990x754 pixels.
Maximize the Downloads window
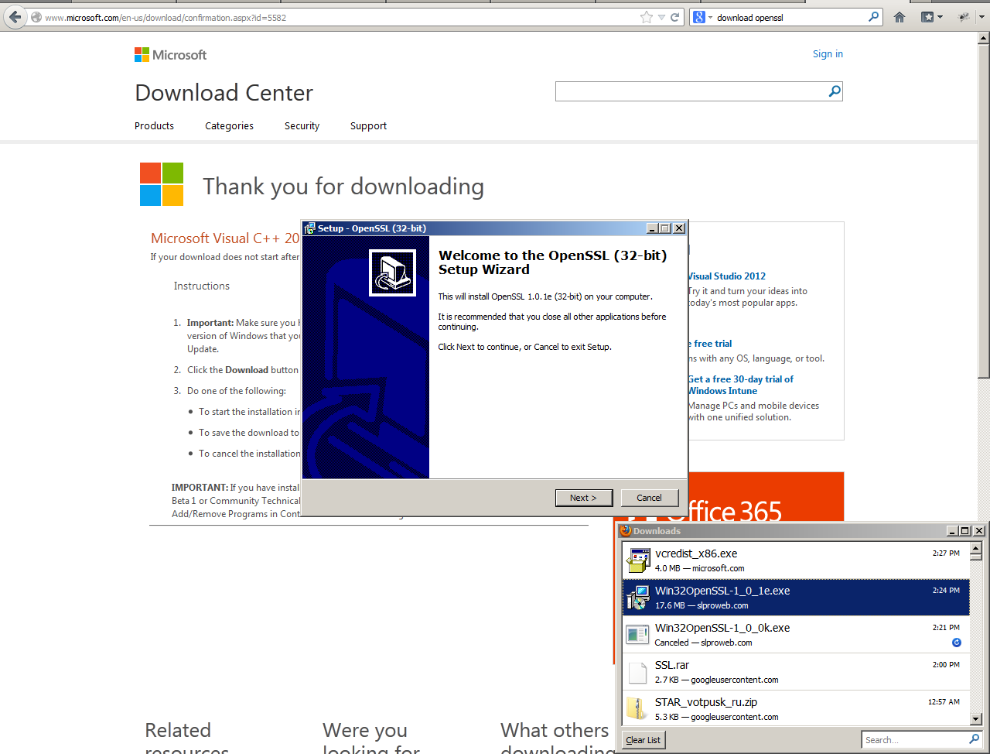pyautogui.click(x=964, y=531)
